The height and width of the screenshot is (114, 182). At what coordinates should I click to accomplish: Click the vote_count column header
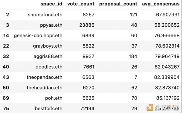[x=81, y=4]
